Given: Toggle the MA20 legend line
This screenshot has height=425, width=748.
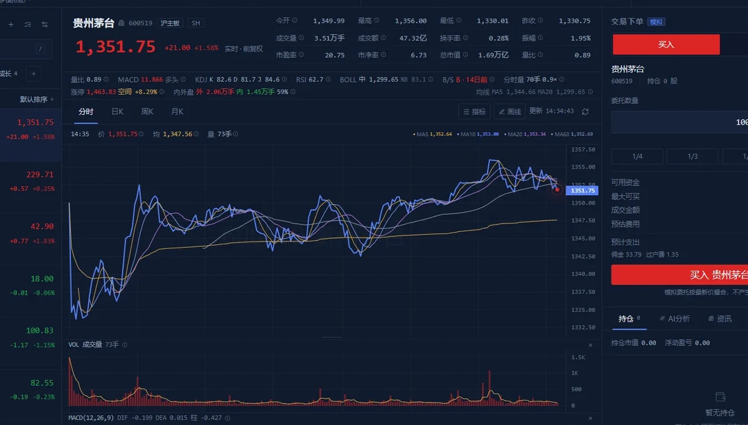Looking at the screenshot, I should pyautogui.click(x=526, y=134).
